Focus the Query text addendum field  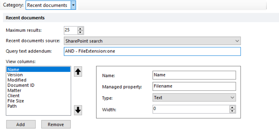click(x=152, y=51)
